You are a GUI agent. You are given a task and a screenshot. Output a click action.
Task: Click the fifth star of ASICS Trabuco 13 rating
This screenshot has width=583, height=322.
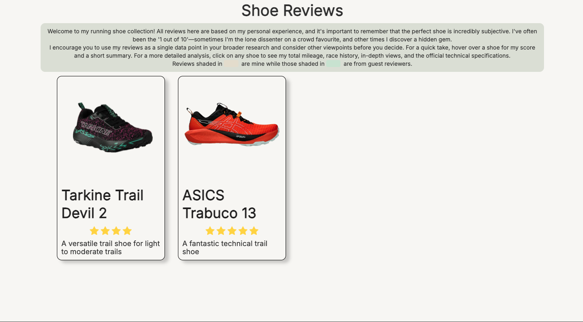(254, 231)
